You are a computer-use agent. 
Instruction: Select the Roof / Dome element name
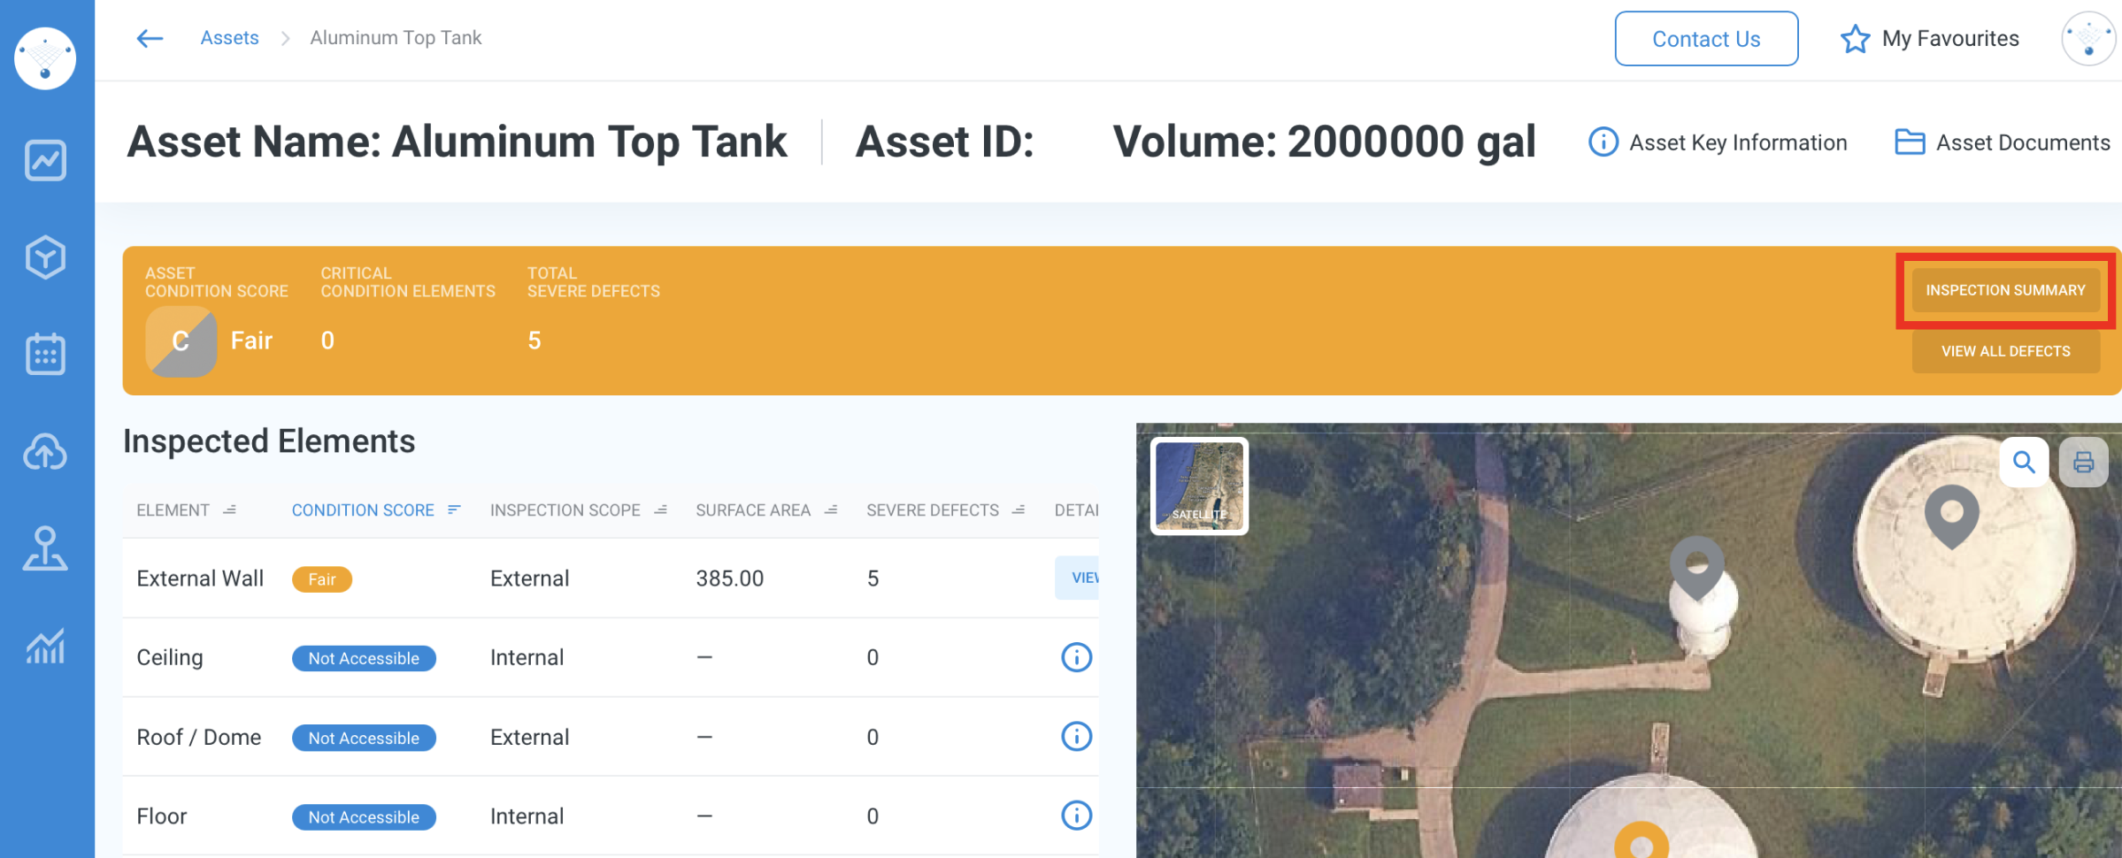point(199,737)
